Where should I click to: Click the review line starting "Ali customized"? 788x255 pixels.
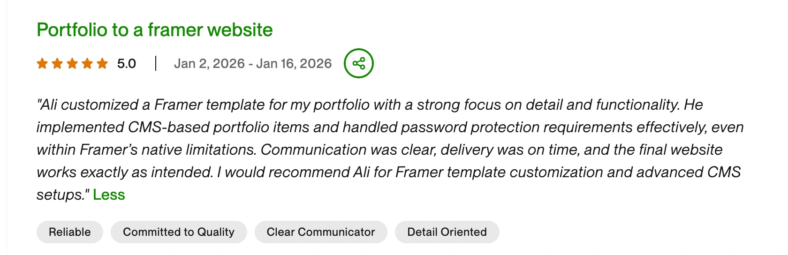(370, 105)
